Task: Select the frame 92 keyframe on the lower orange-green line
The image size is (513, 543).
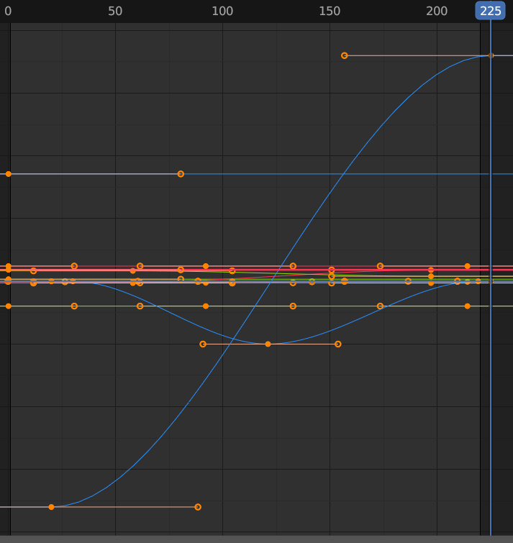Action: tap(206, 306)
